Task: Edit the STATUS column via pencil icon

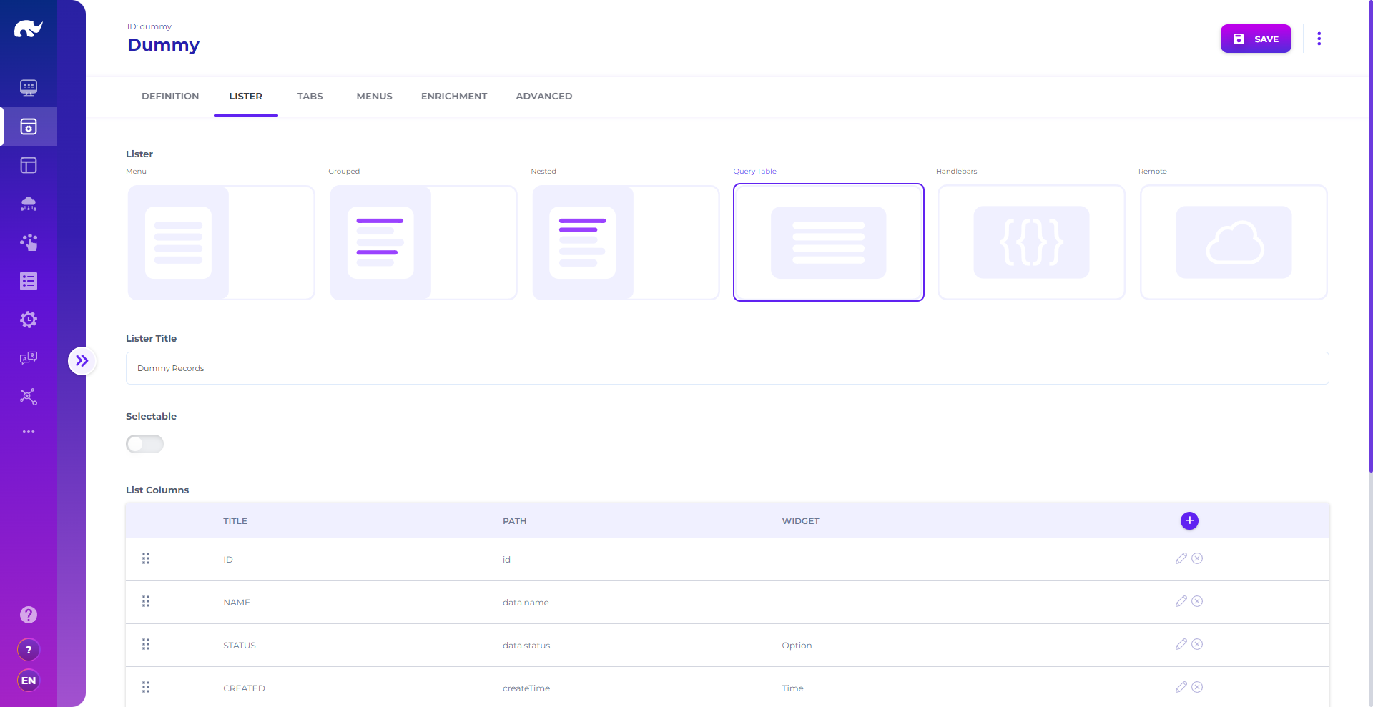Action: pos(1181,644)
